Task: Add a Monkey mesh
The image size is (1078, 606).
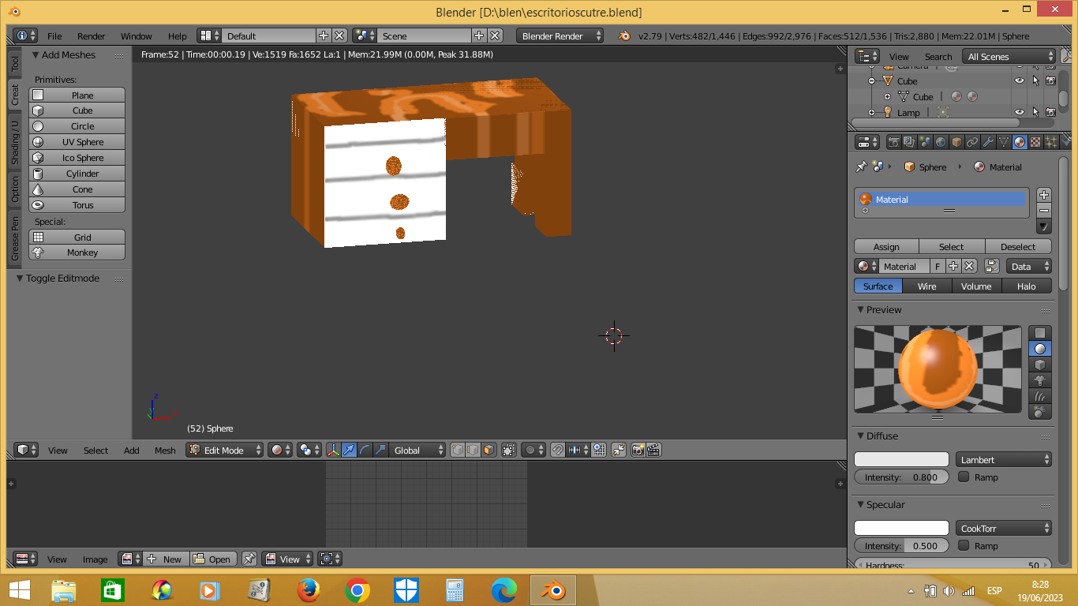Action: (x=77, y=252)
